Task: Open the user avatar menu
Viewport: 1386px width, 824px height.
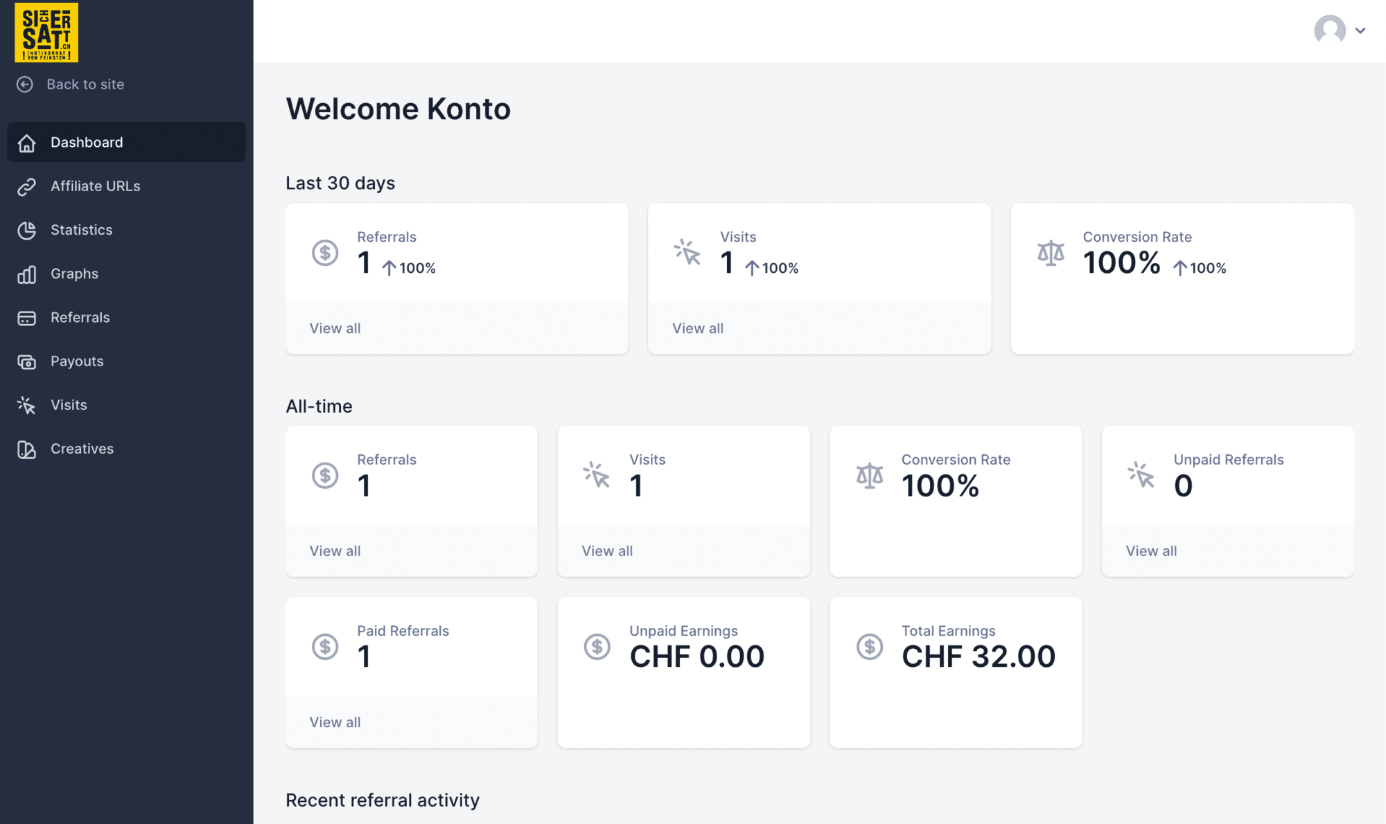Action: coord(1330,30)
